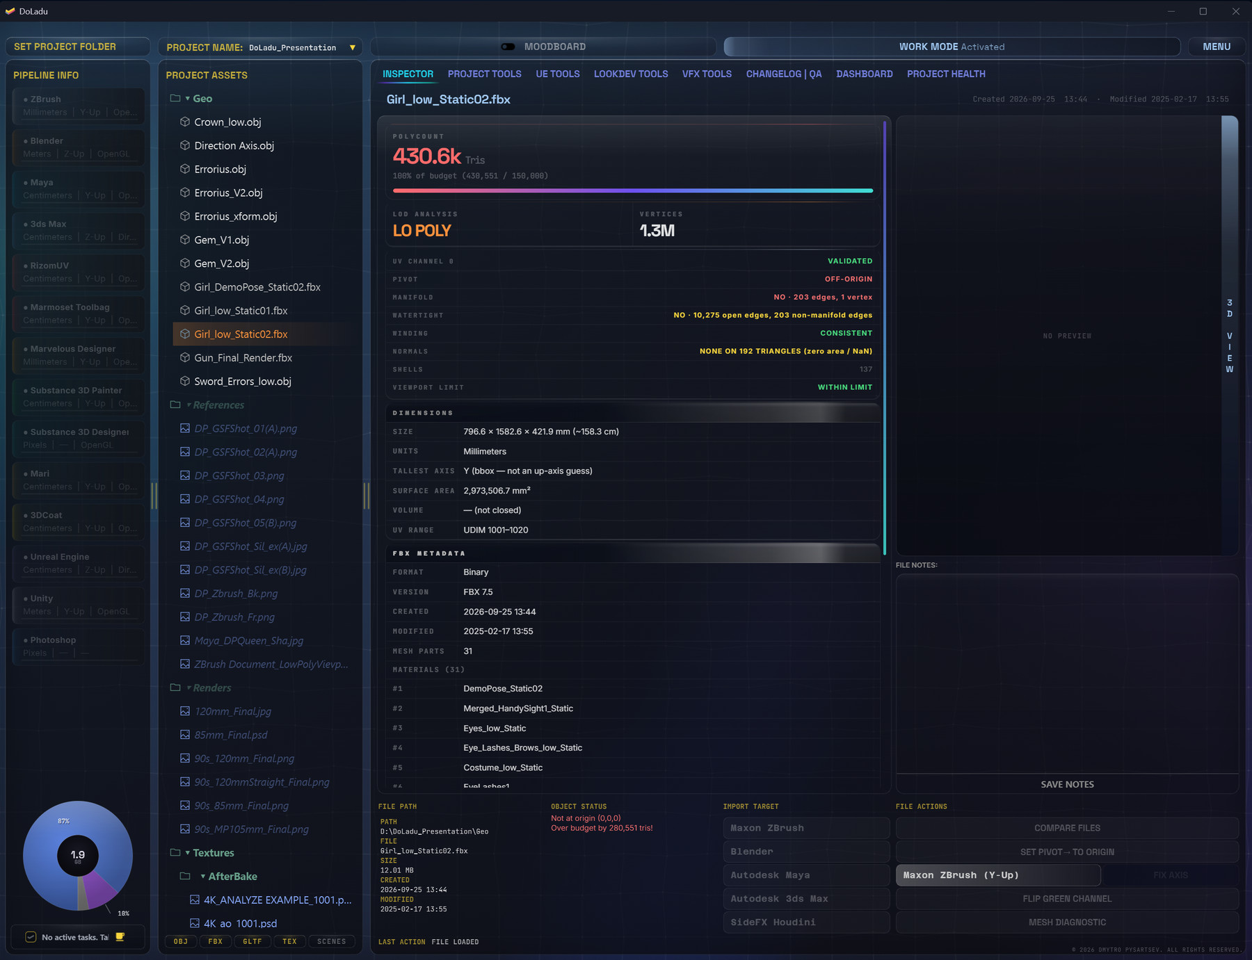
Task: Toggle the SCENES file filter chip
Action: coord(332,941)
